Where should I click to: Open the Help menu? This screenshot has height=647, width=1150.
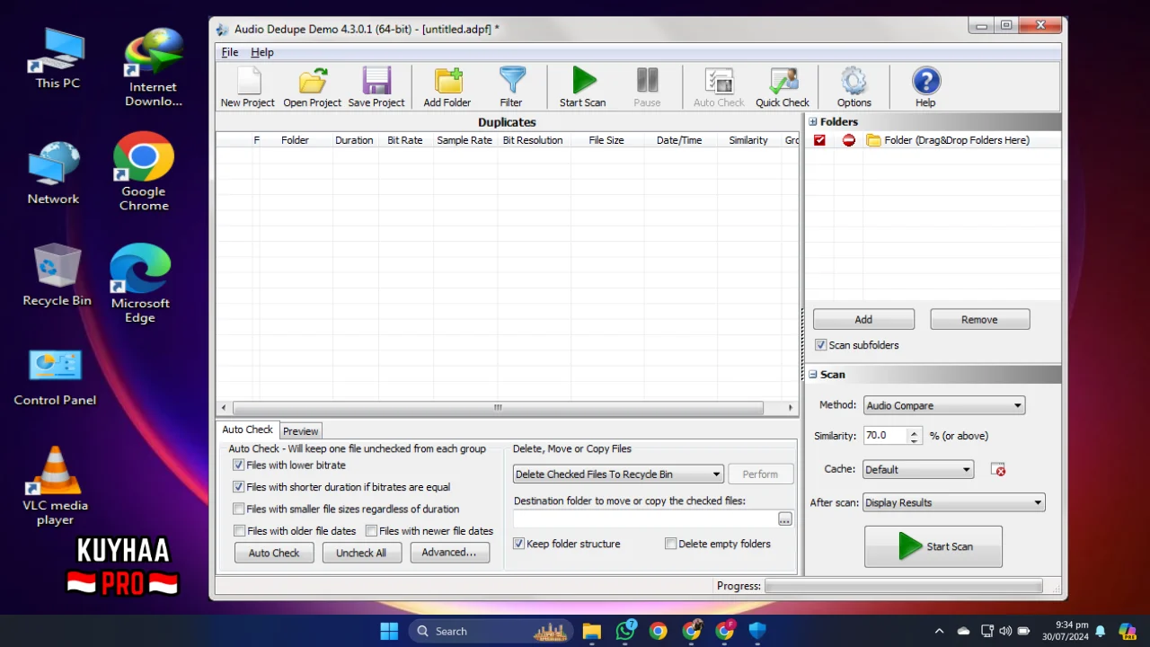tap(262, 52)
